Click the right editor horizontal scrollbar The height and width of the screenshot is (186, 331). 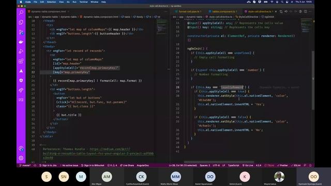click(219, 162)
